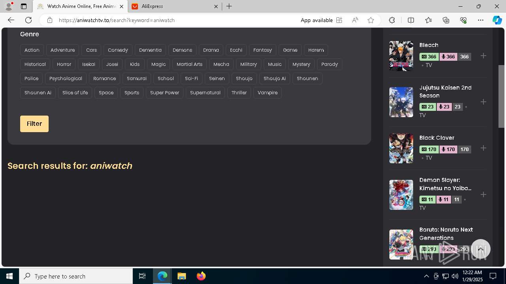Toggle the Adventure genre filter
This screenshot has width=506, height=284.
click(x=62, y=50)
